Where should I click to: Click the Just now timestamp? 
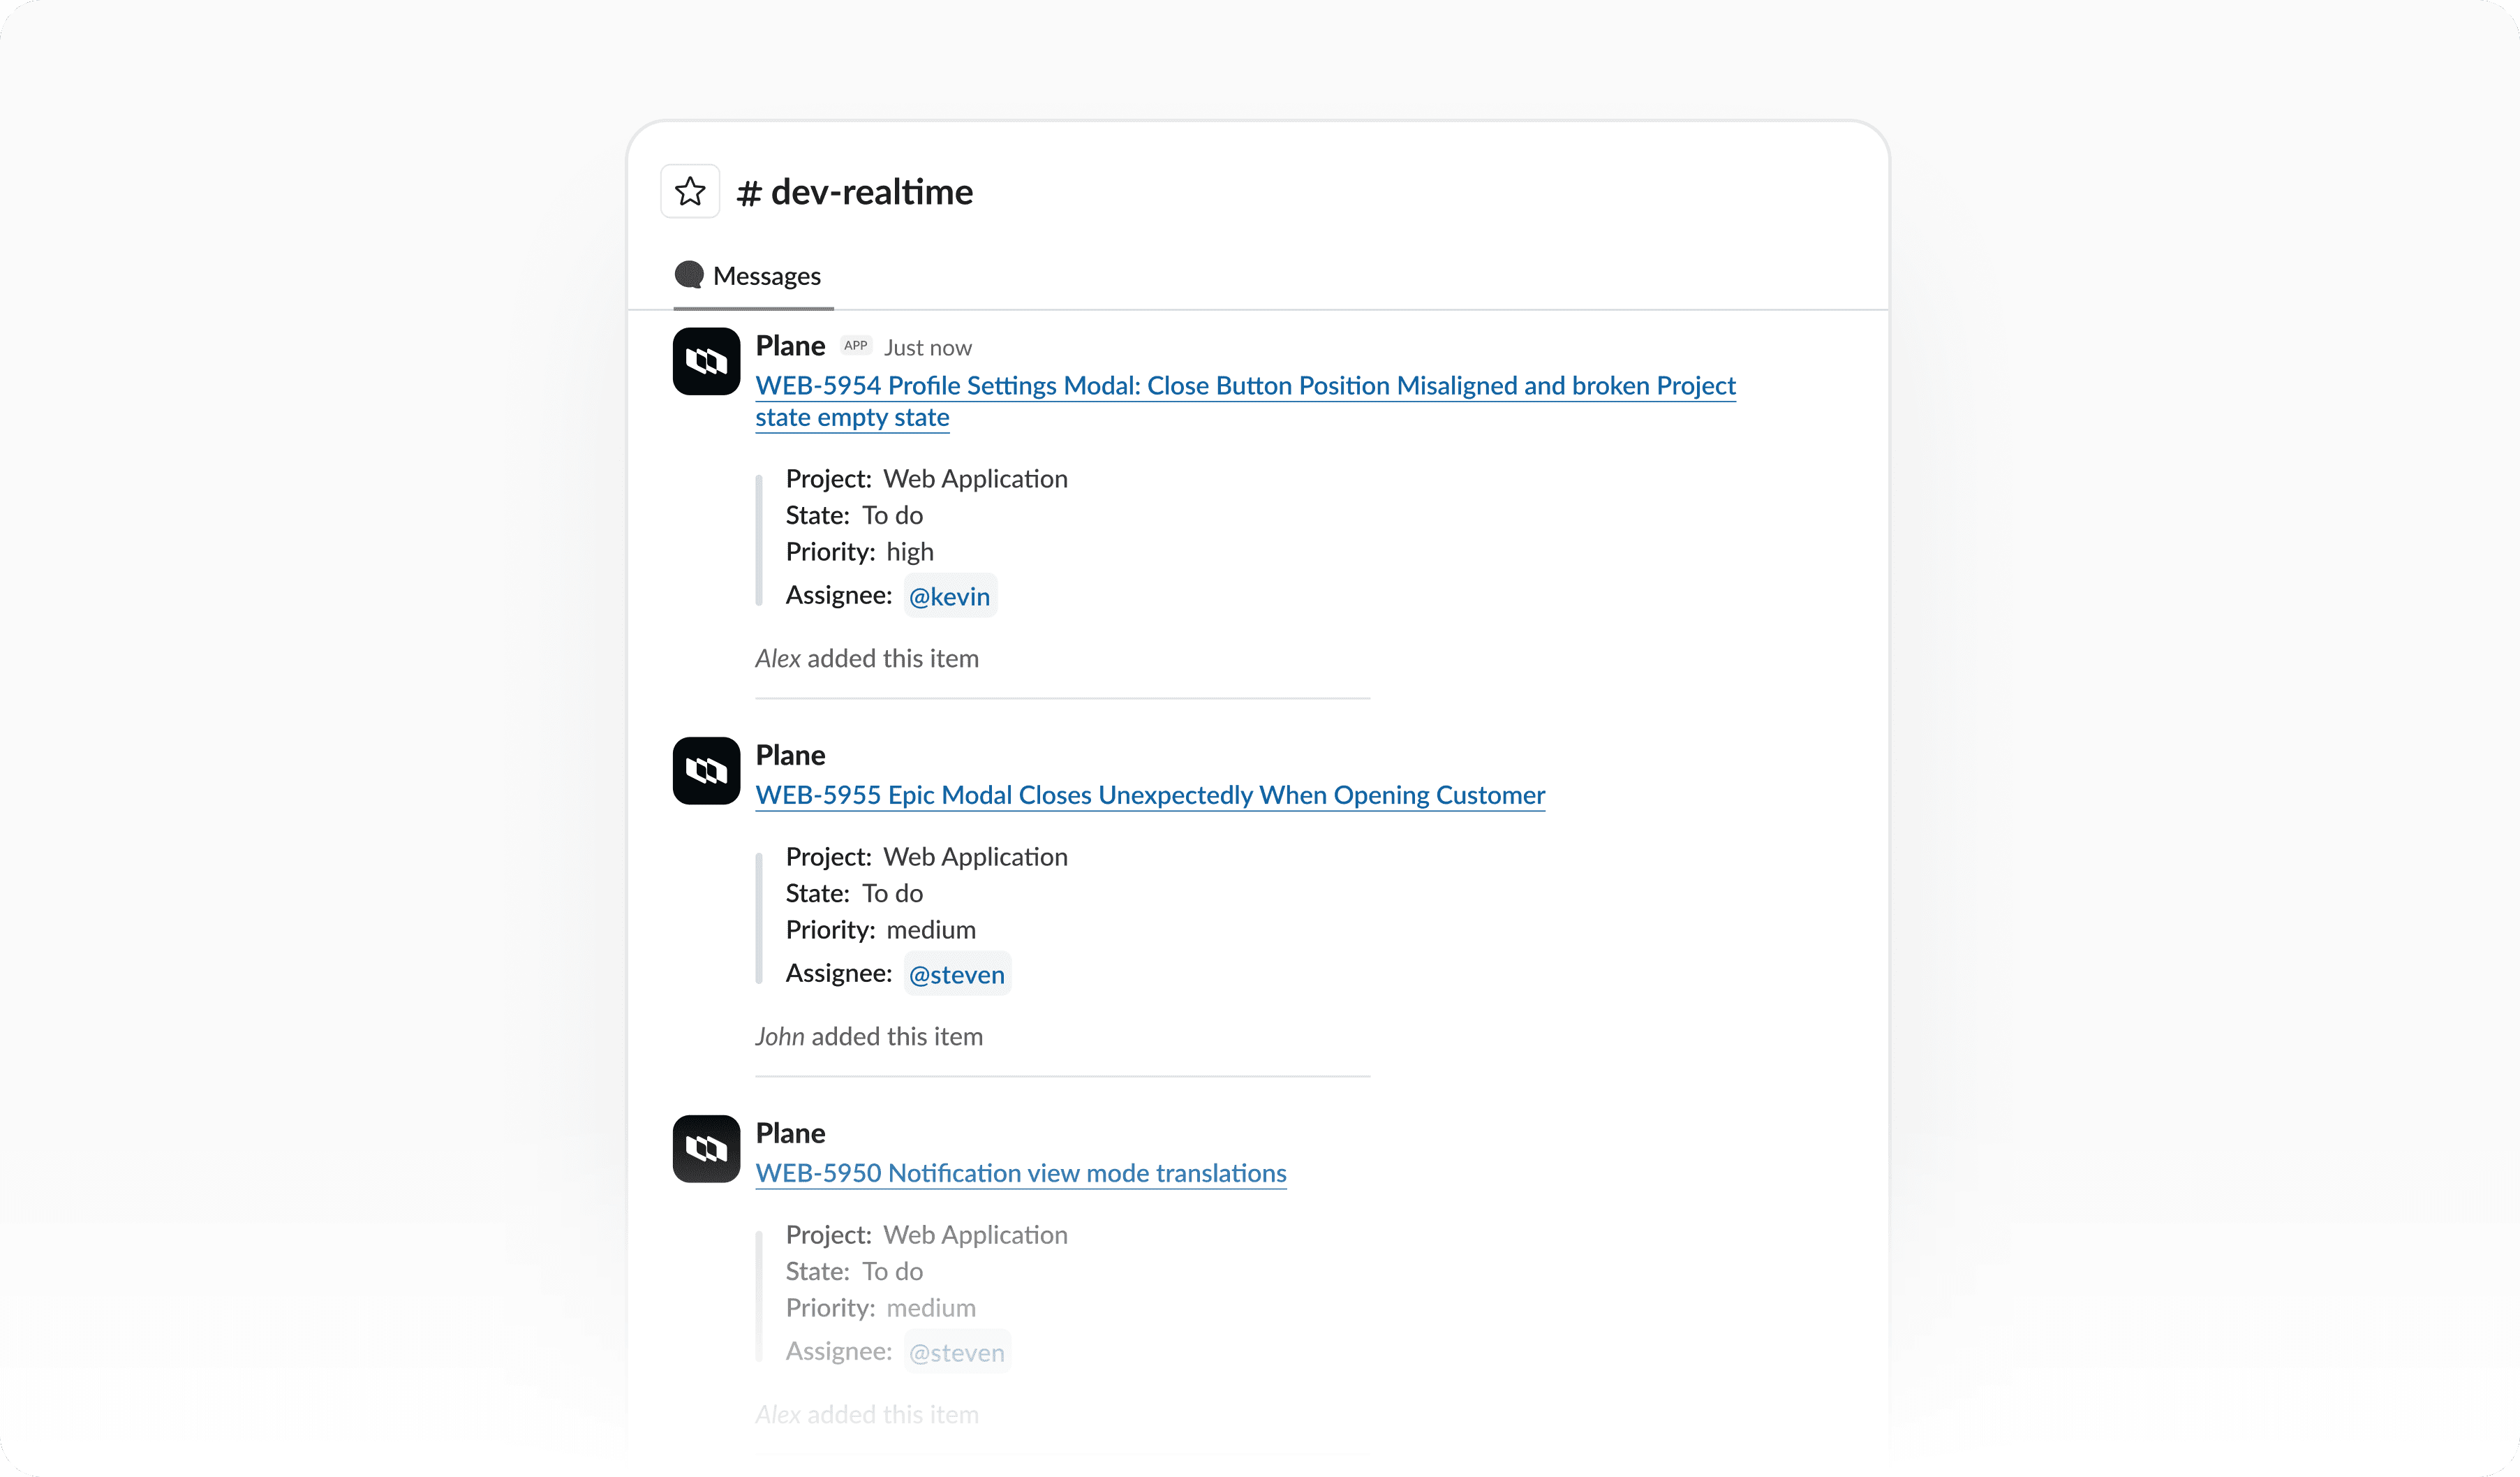coord(927,346)
